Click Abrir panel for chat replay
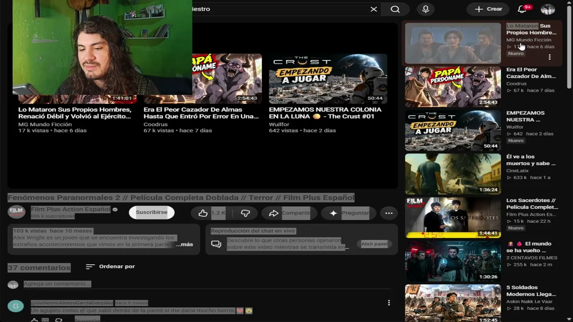Image resolution: width=573 pixels, height=322 pixels. tap(374, 244)
